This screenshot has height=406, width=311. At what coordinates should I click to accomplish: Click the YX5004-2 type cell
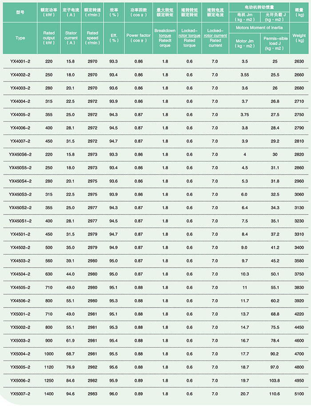pos(20,354)
